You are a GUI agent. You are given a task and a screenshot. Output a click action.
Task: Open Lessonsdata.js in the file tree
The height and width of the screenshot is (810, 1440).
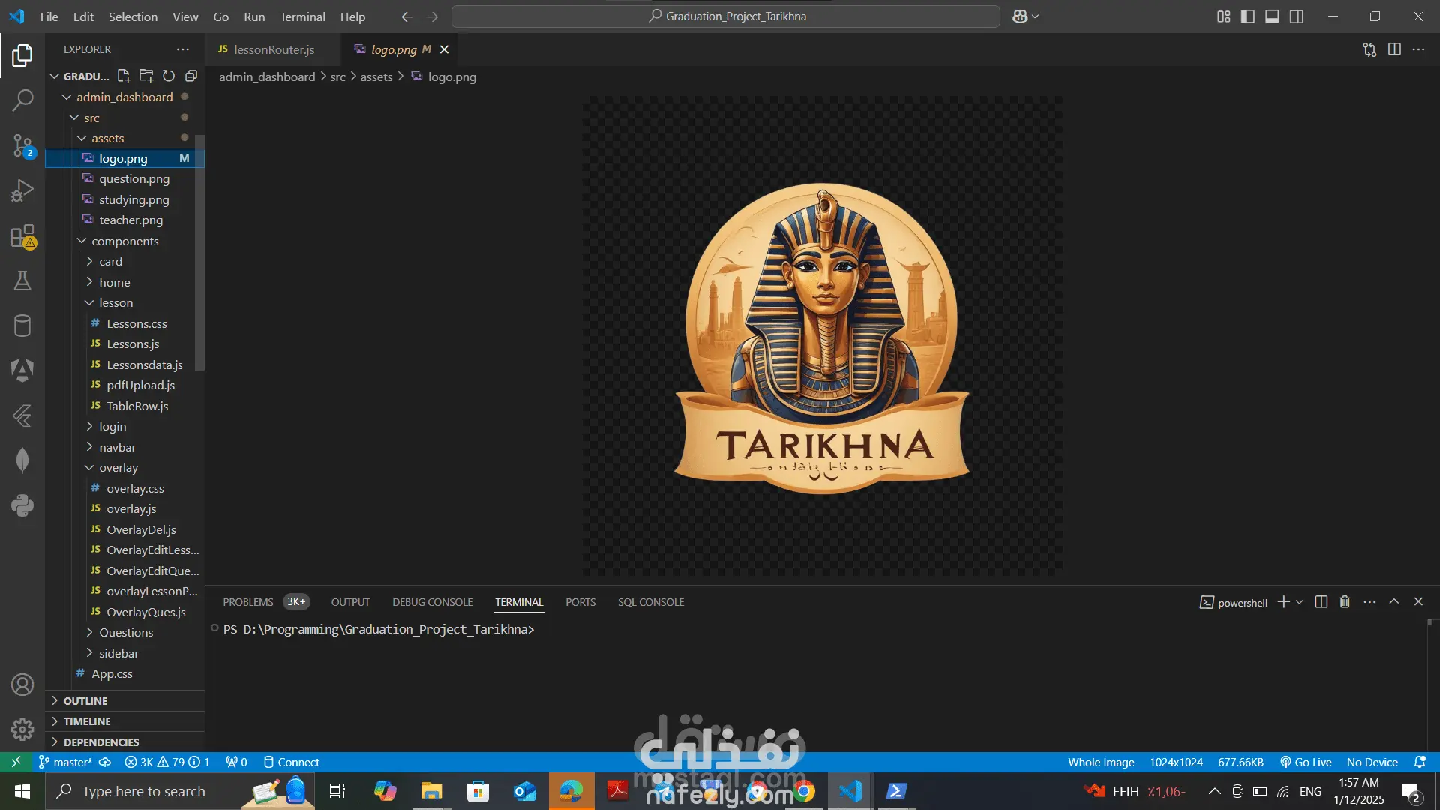coord(145,365)
